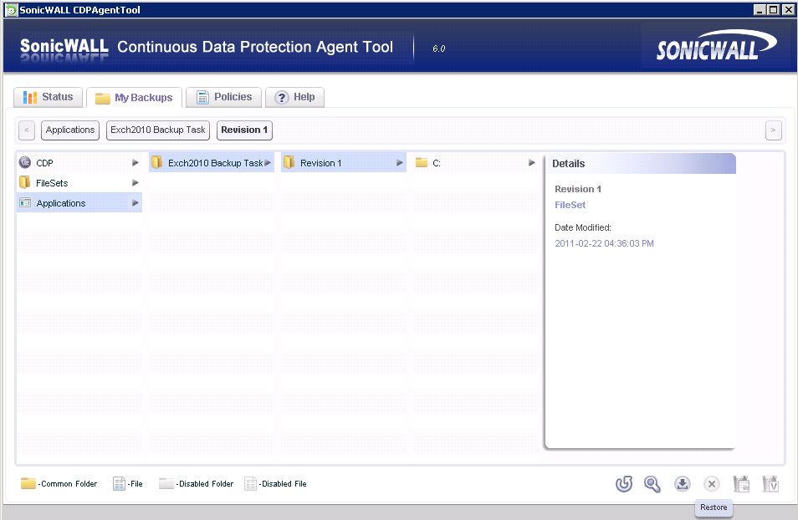This screenshot has width=798, height=520.
Task: Expand arrow on Revision 1 row
Action: tap(400, 163)
